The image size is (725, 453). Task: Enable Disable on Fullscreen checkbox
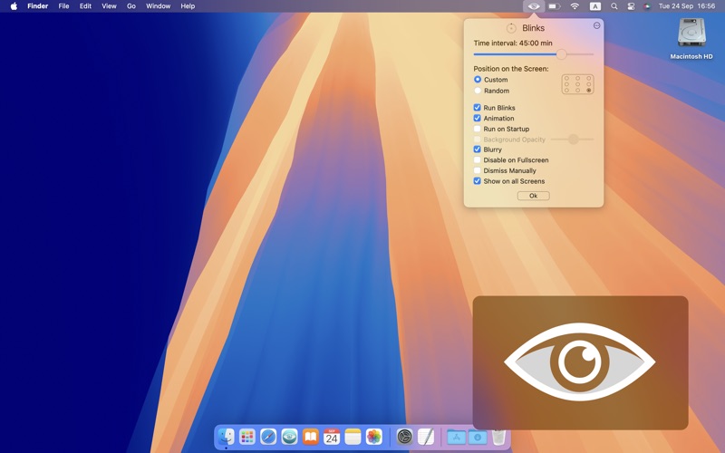click(478, 160)
